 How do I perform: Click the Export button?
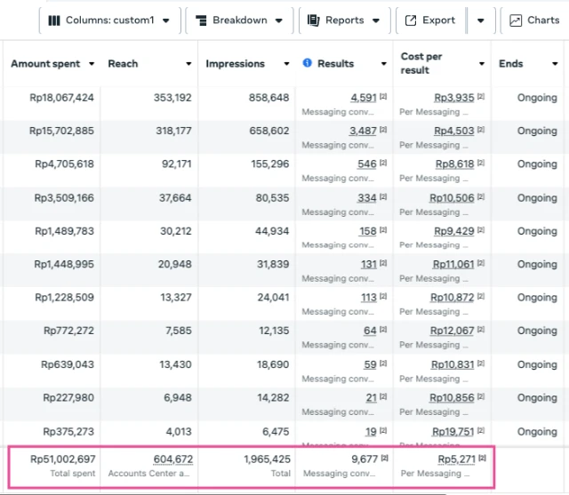click(x=431, y=20)
